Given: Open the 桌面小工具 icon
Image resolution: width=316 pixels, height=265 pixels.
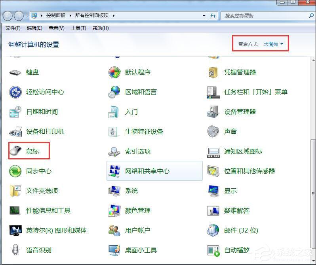Looking at the screenshot, I should point(114,250).
